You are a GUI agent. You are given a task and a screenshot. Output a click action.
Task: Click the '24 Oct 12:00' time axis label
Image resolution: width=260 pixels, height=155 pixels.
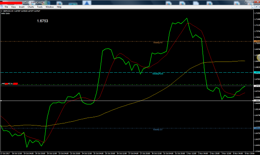pyautogui.click(x=87, y=153)
